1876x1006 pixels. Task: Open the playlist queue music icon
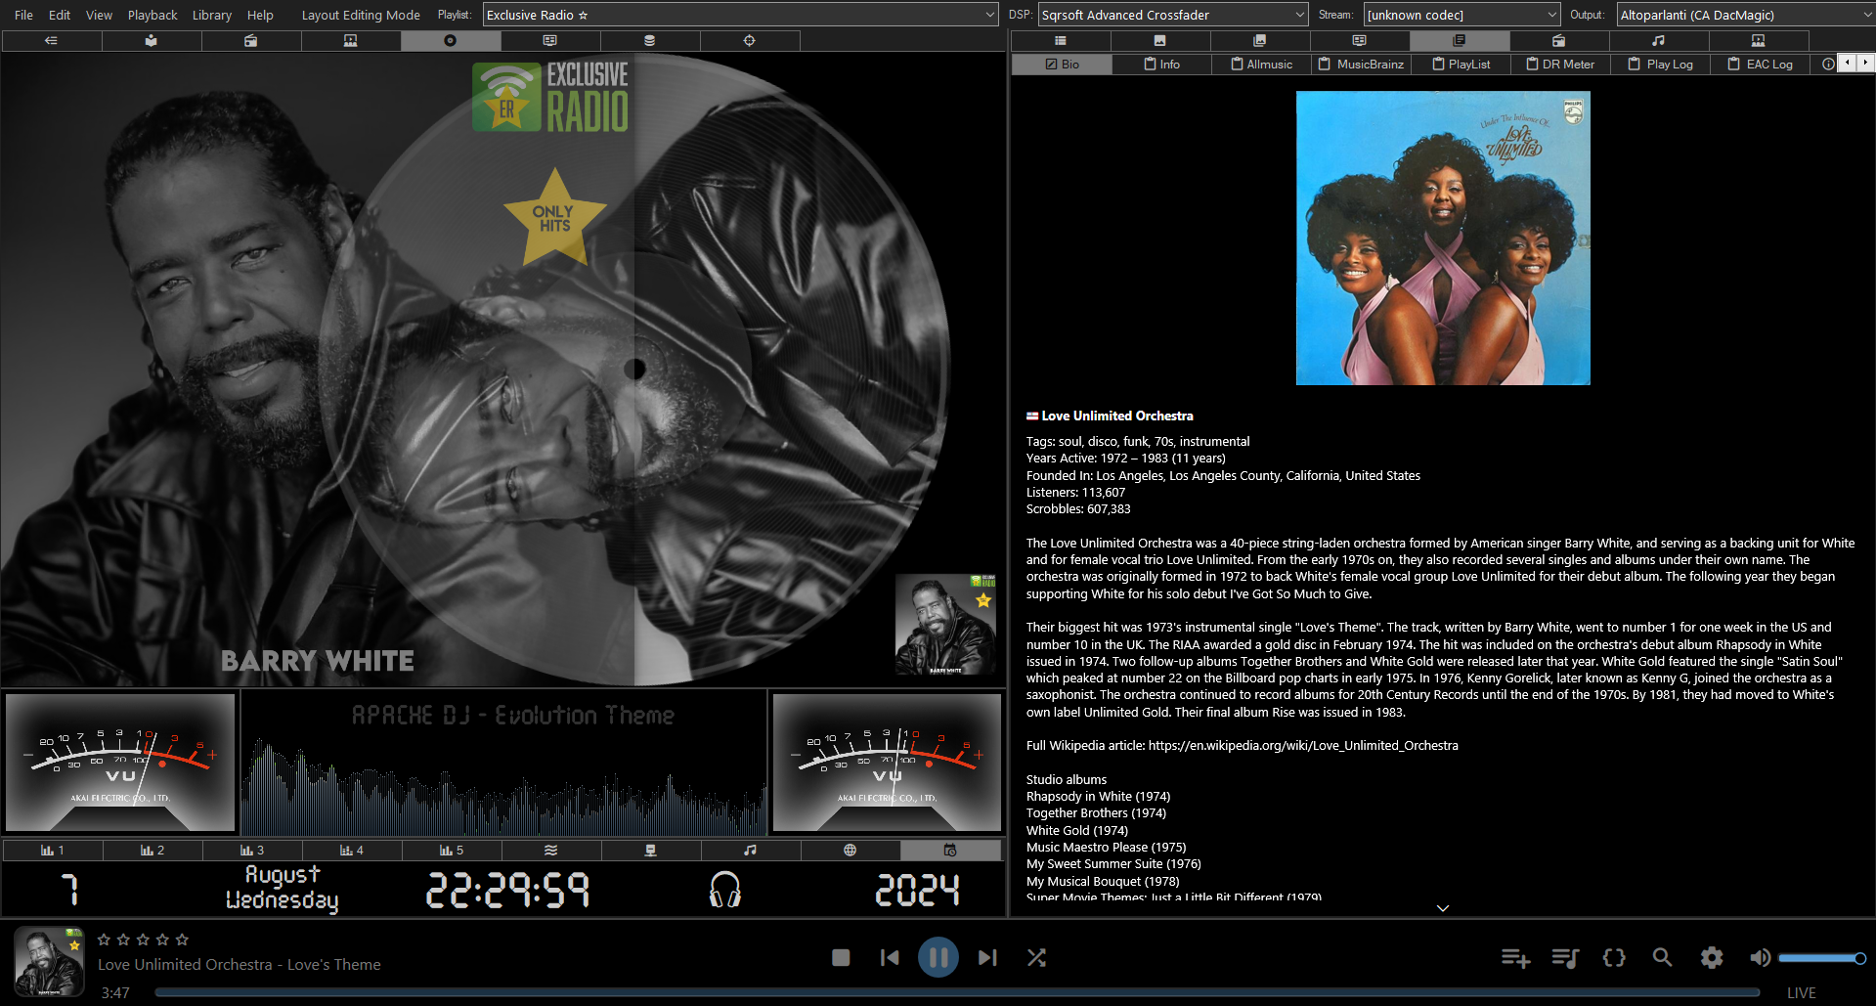(1565, 958)
